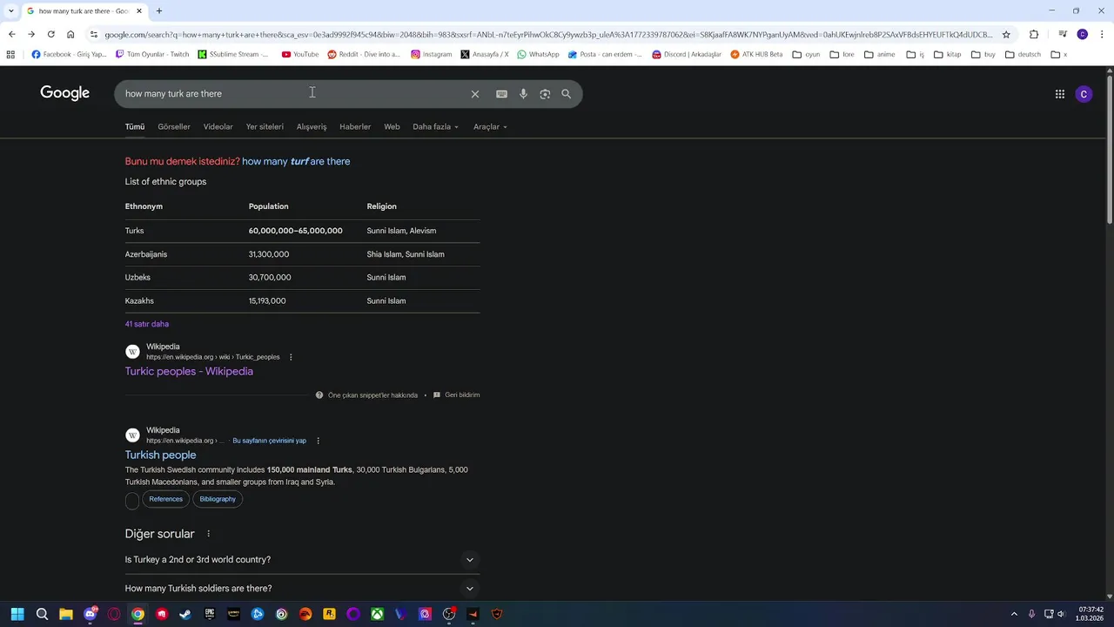The height and width of the screenshot is (627, 1114).
Task: Open 'Turkic peoples - Wikipedia' link
Action: [189, 372]
